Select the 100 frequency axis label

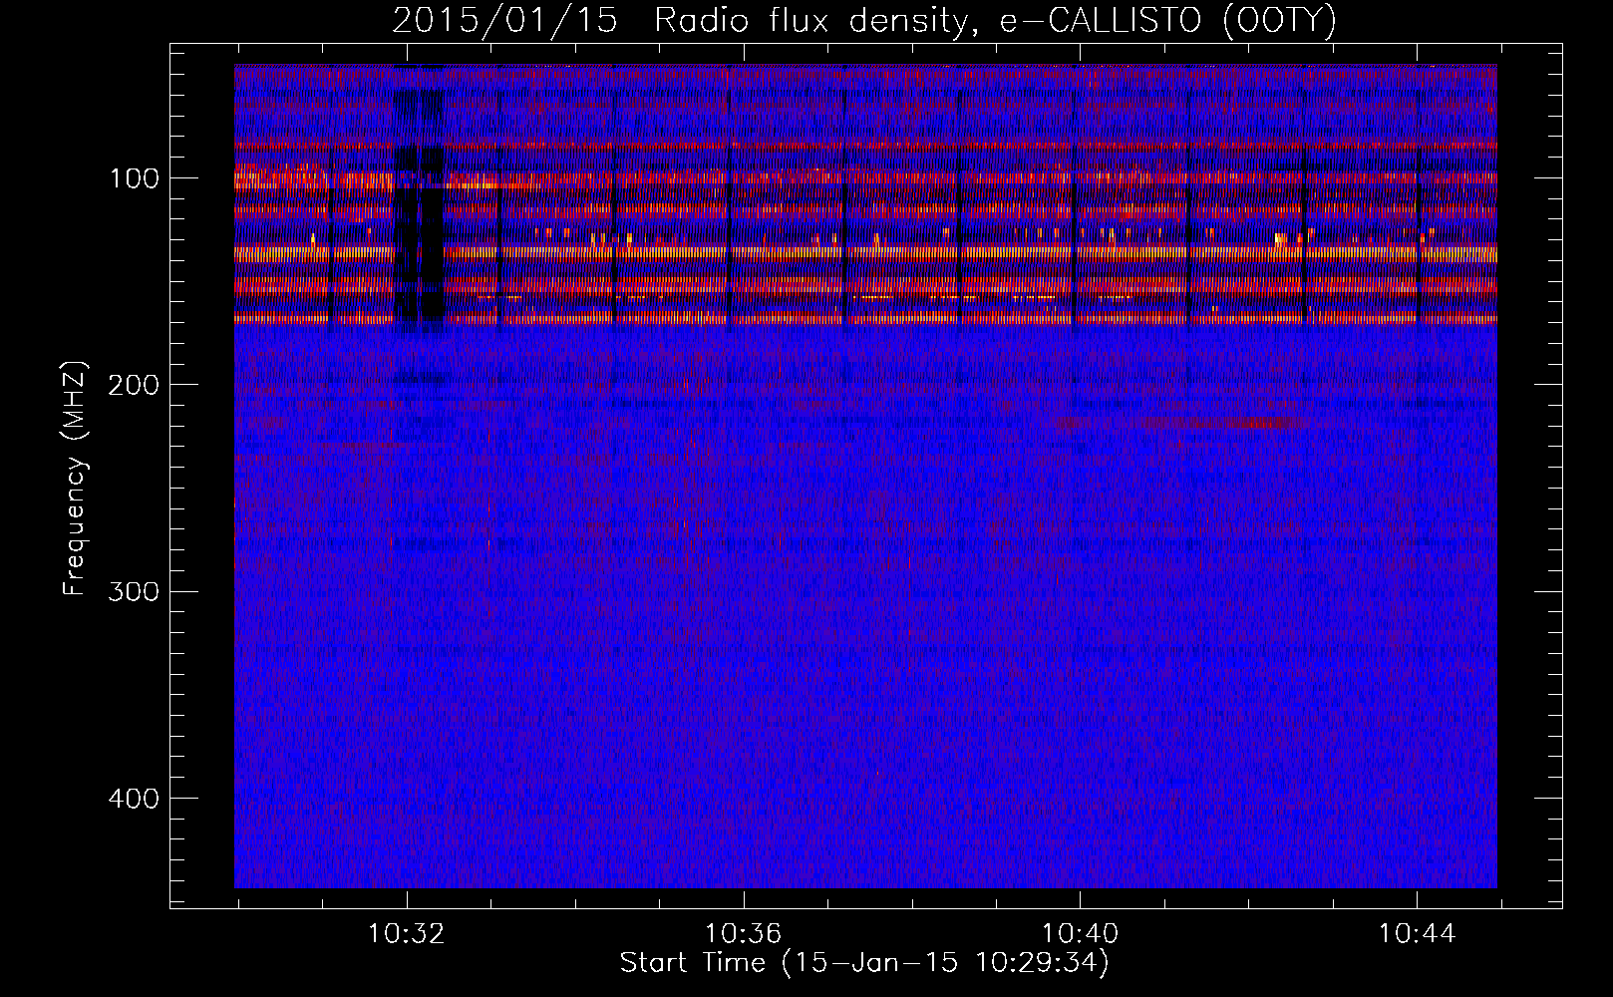click(135, 178)
